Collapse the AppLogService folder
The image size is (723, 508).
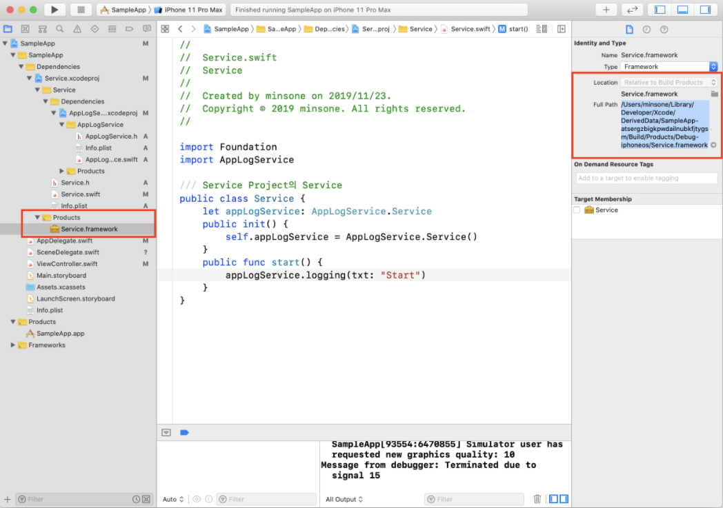[x=62, y=124]
